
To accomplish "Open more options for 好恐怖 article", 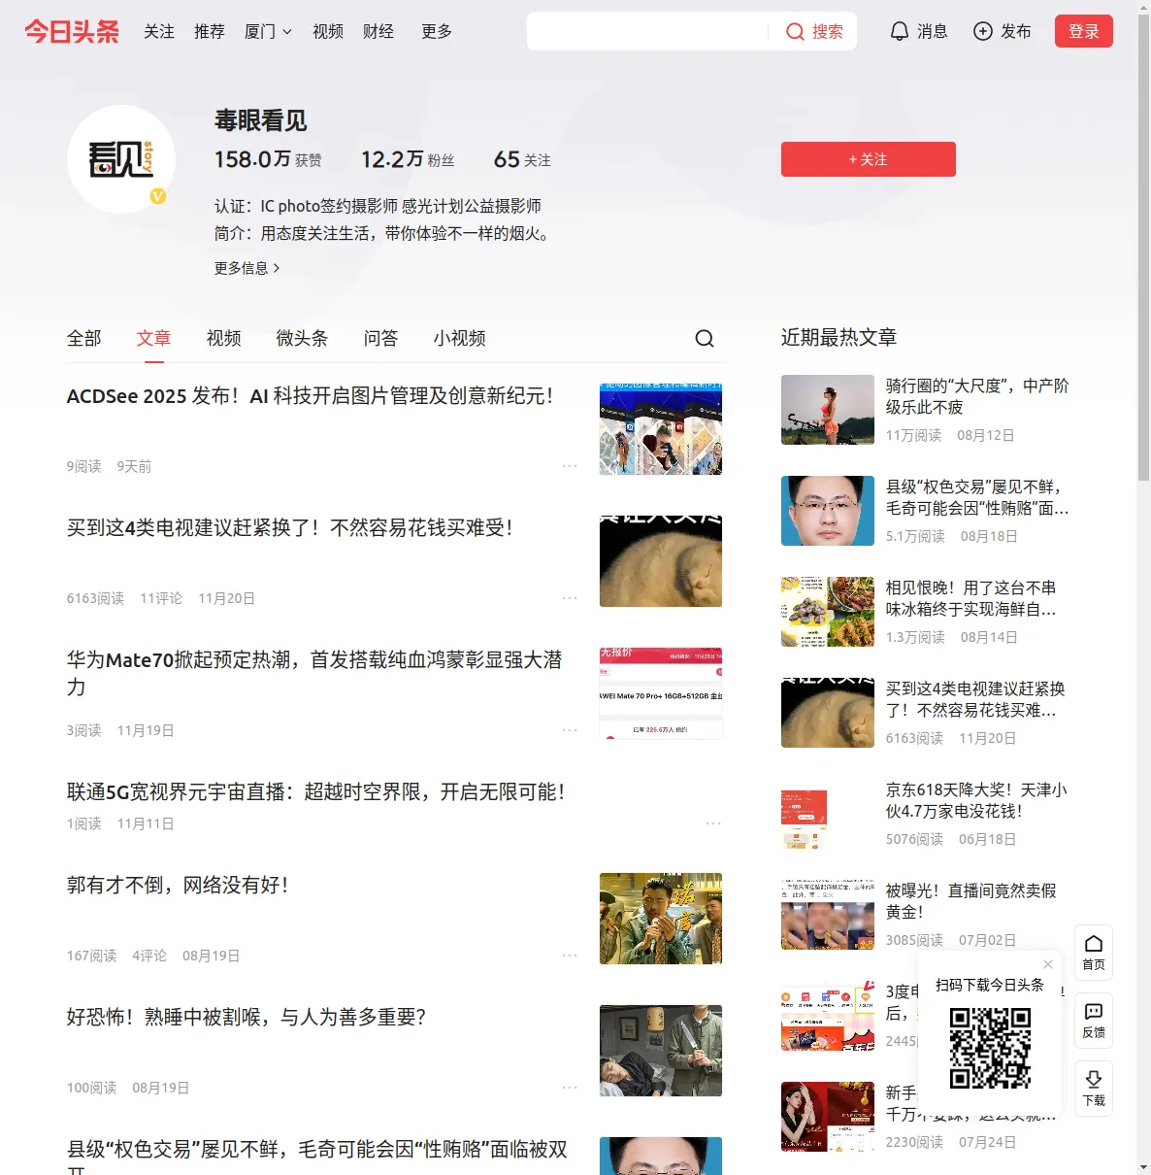I will [x=570, y=1088].
